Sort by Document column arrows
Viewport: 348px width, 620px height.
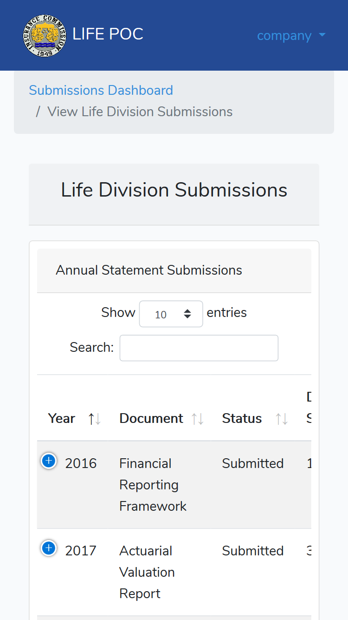point(198,419)
